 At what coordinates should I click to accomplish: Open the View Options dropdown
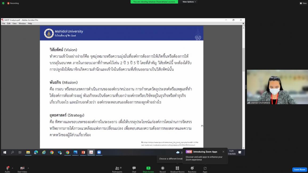point(189,2)
